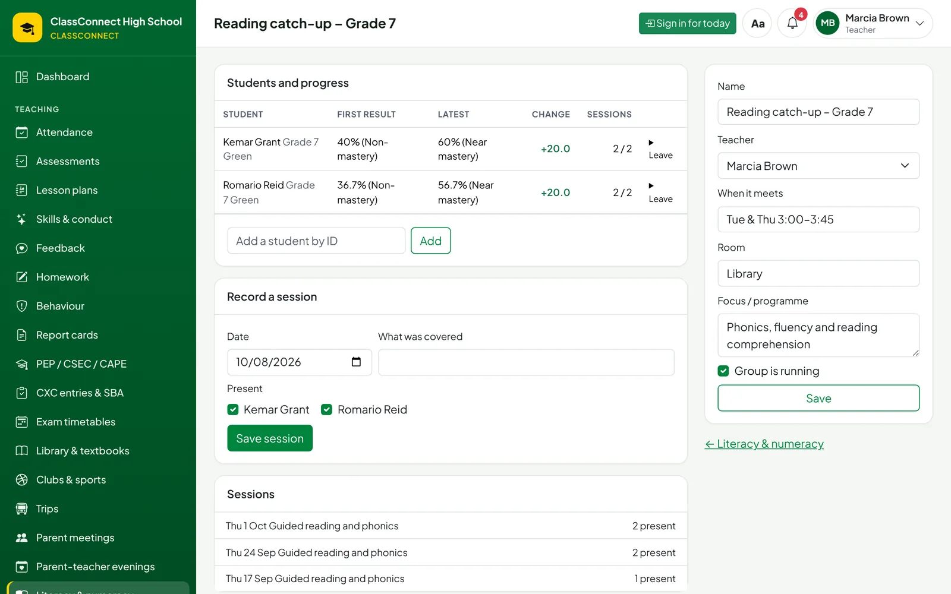The height and width of the screenshot is (594, 951).
Task: Follow the Literacy & numeracy back link
Action: 764,444
